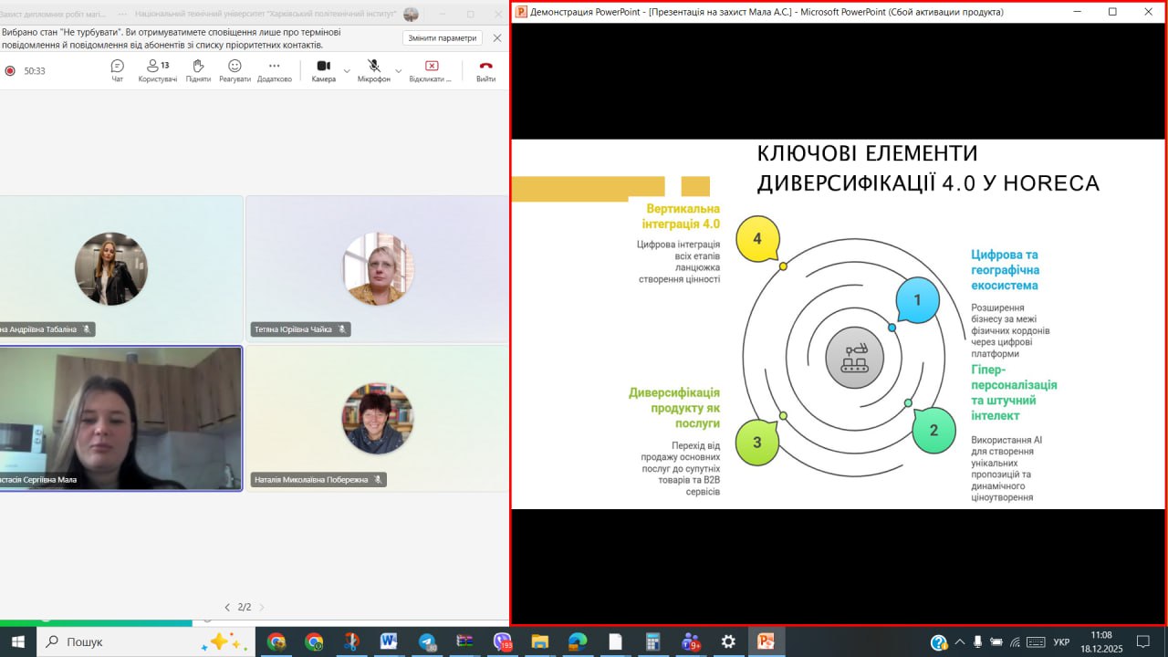Open the profile avatar in Teams title bar
This screenshot has height=657, width=1168.
pyautogui.click(x=412, y=14)
